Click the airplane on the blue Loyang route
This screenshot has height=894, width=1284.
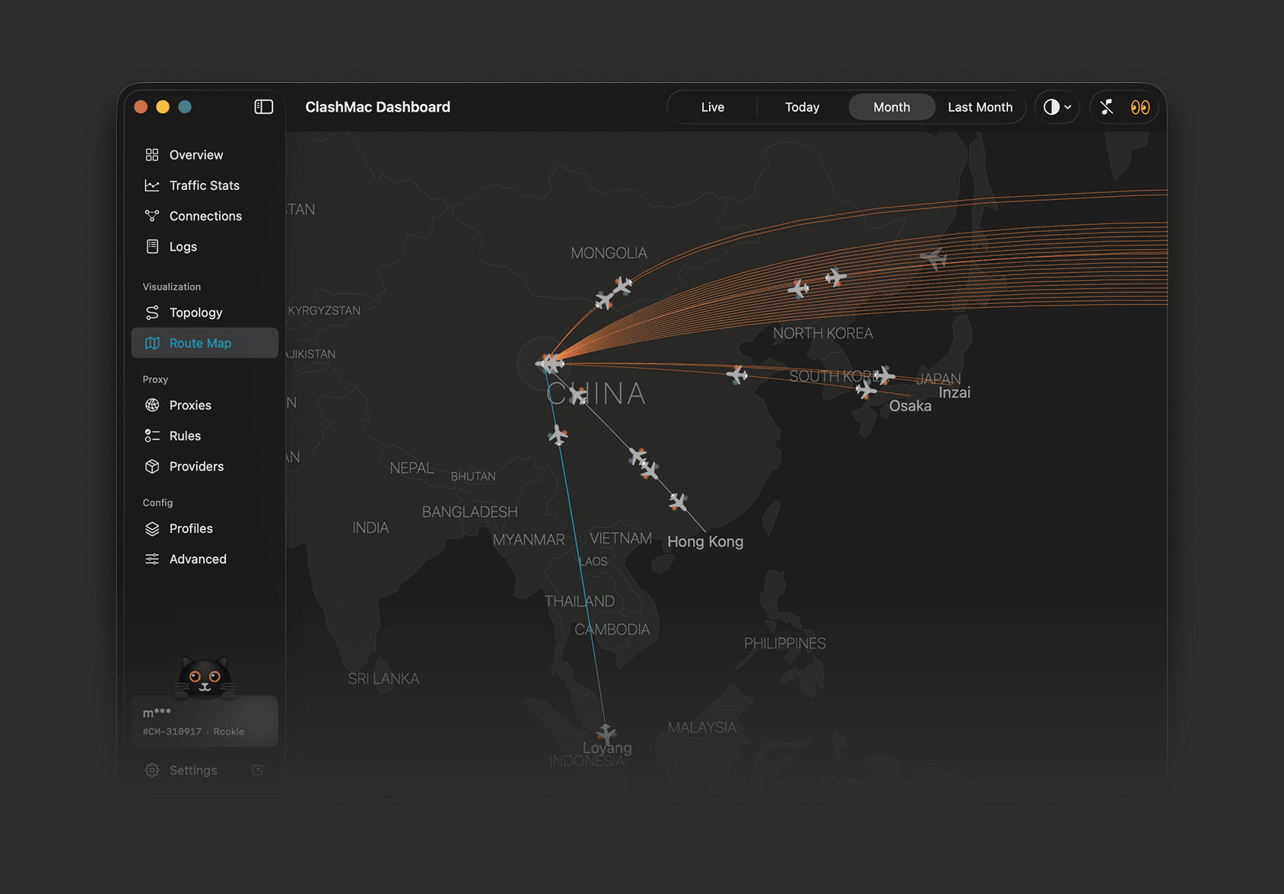pos(558,436)
